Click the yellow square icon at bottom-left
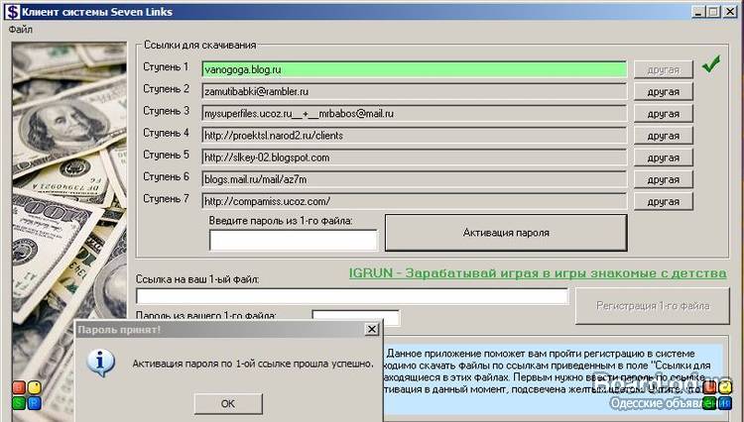Screen dimensions: 744x422 point(35,388)
